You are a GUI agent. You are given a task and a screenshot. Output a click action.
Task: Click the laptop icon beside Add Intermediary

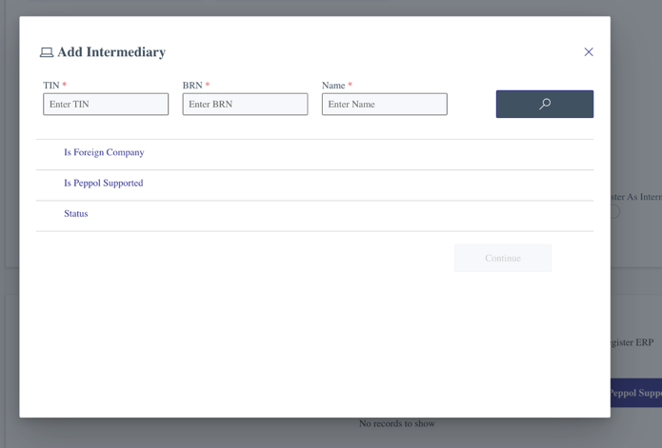(x=47, y=52)
